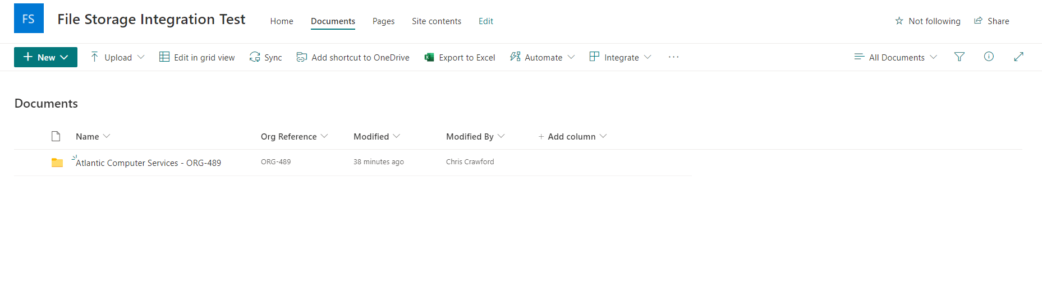Expand the New button menu
Viewport: 1042px width, 287px height.
[x=45, y=57]
